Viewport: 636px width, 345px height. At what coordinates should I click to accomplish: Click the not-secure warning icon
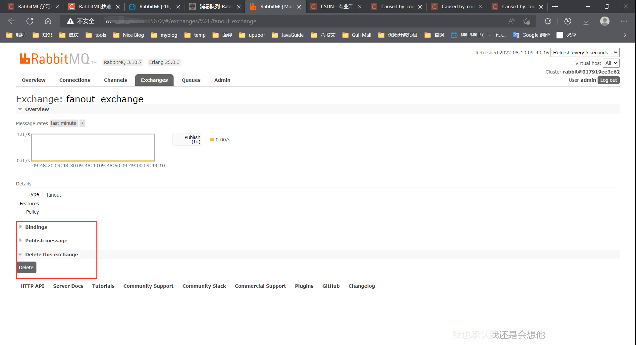click(x=70, y=21)
